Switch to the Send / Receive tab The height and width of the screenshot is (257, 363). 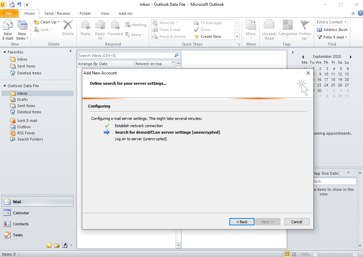click(x=57, y=13)
